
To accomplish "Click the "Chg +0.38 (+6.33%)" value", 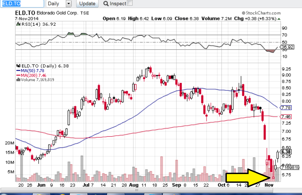I will [255, 19].
